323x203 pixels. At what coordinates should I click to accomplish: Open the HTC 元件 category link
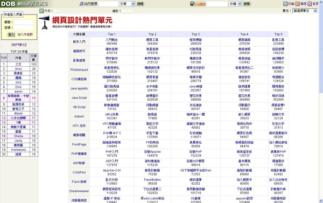tap(79, 125)
